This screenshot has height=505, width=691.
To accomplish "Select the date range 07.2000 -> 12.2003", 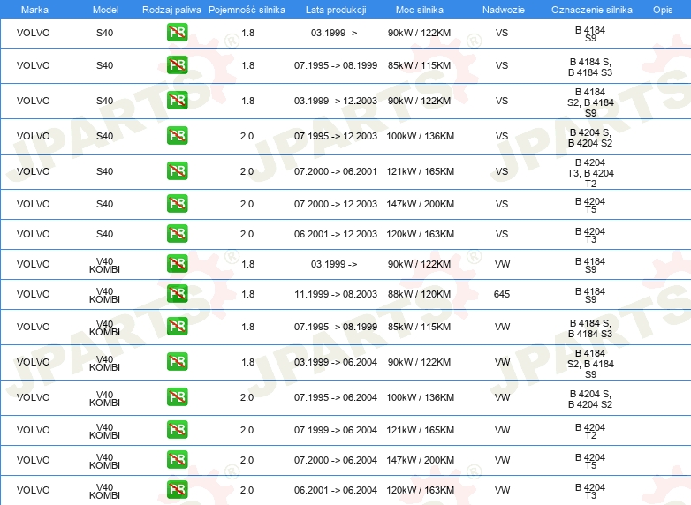I will [336, 204].
